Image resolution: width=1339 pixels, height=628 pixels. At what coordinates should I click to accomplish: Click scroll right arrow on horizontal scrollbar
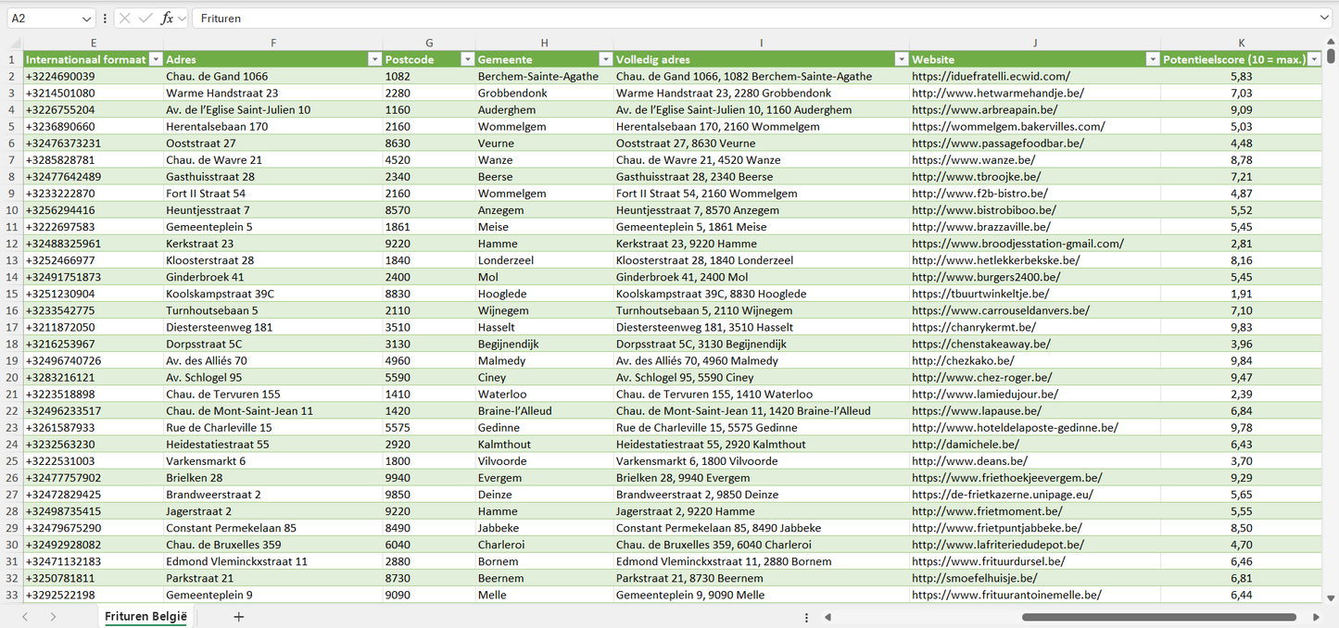(1316, 617)
